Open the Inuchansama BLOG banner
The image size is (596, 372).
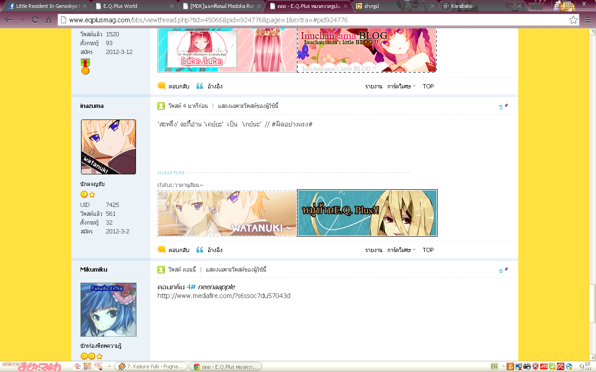(x=367, y=50)
